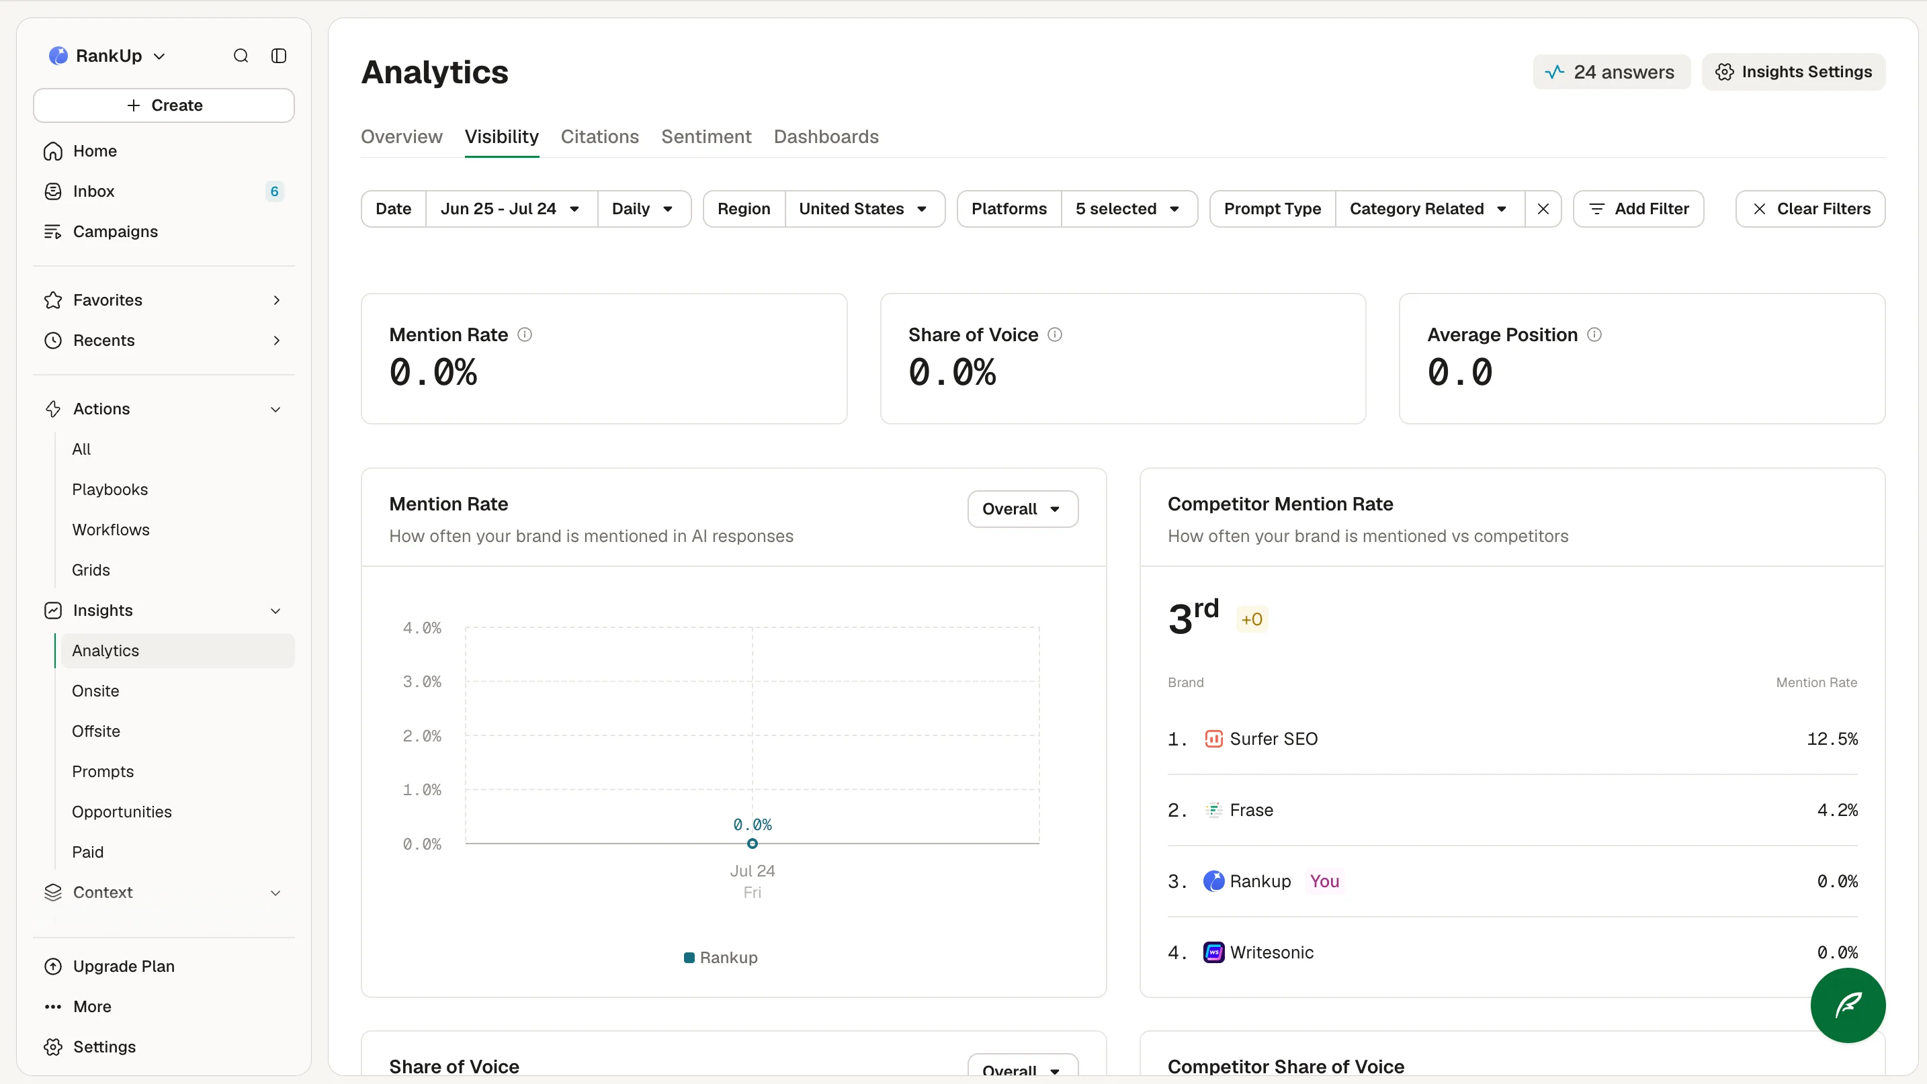
Task: Click the Create button
Action: click(164, 105)
